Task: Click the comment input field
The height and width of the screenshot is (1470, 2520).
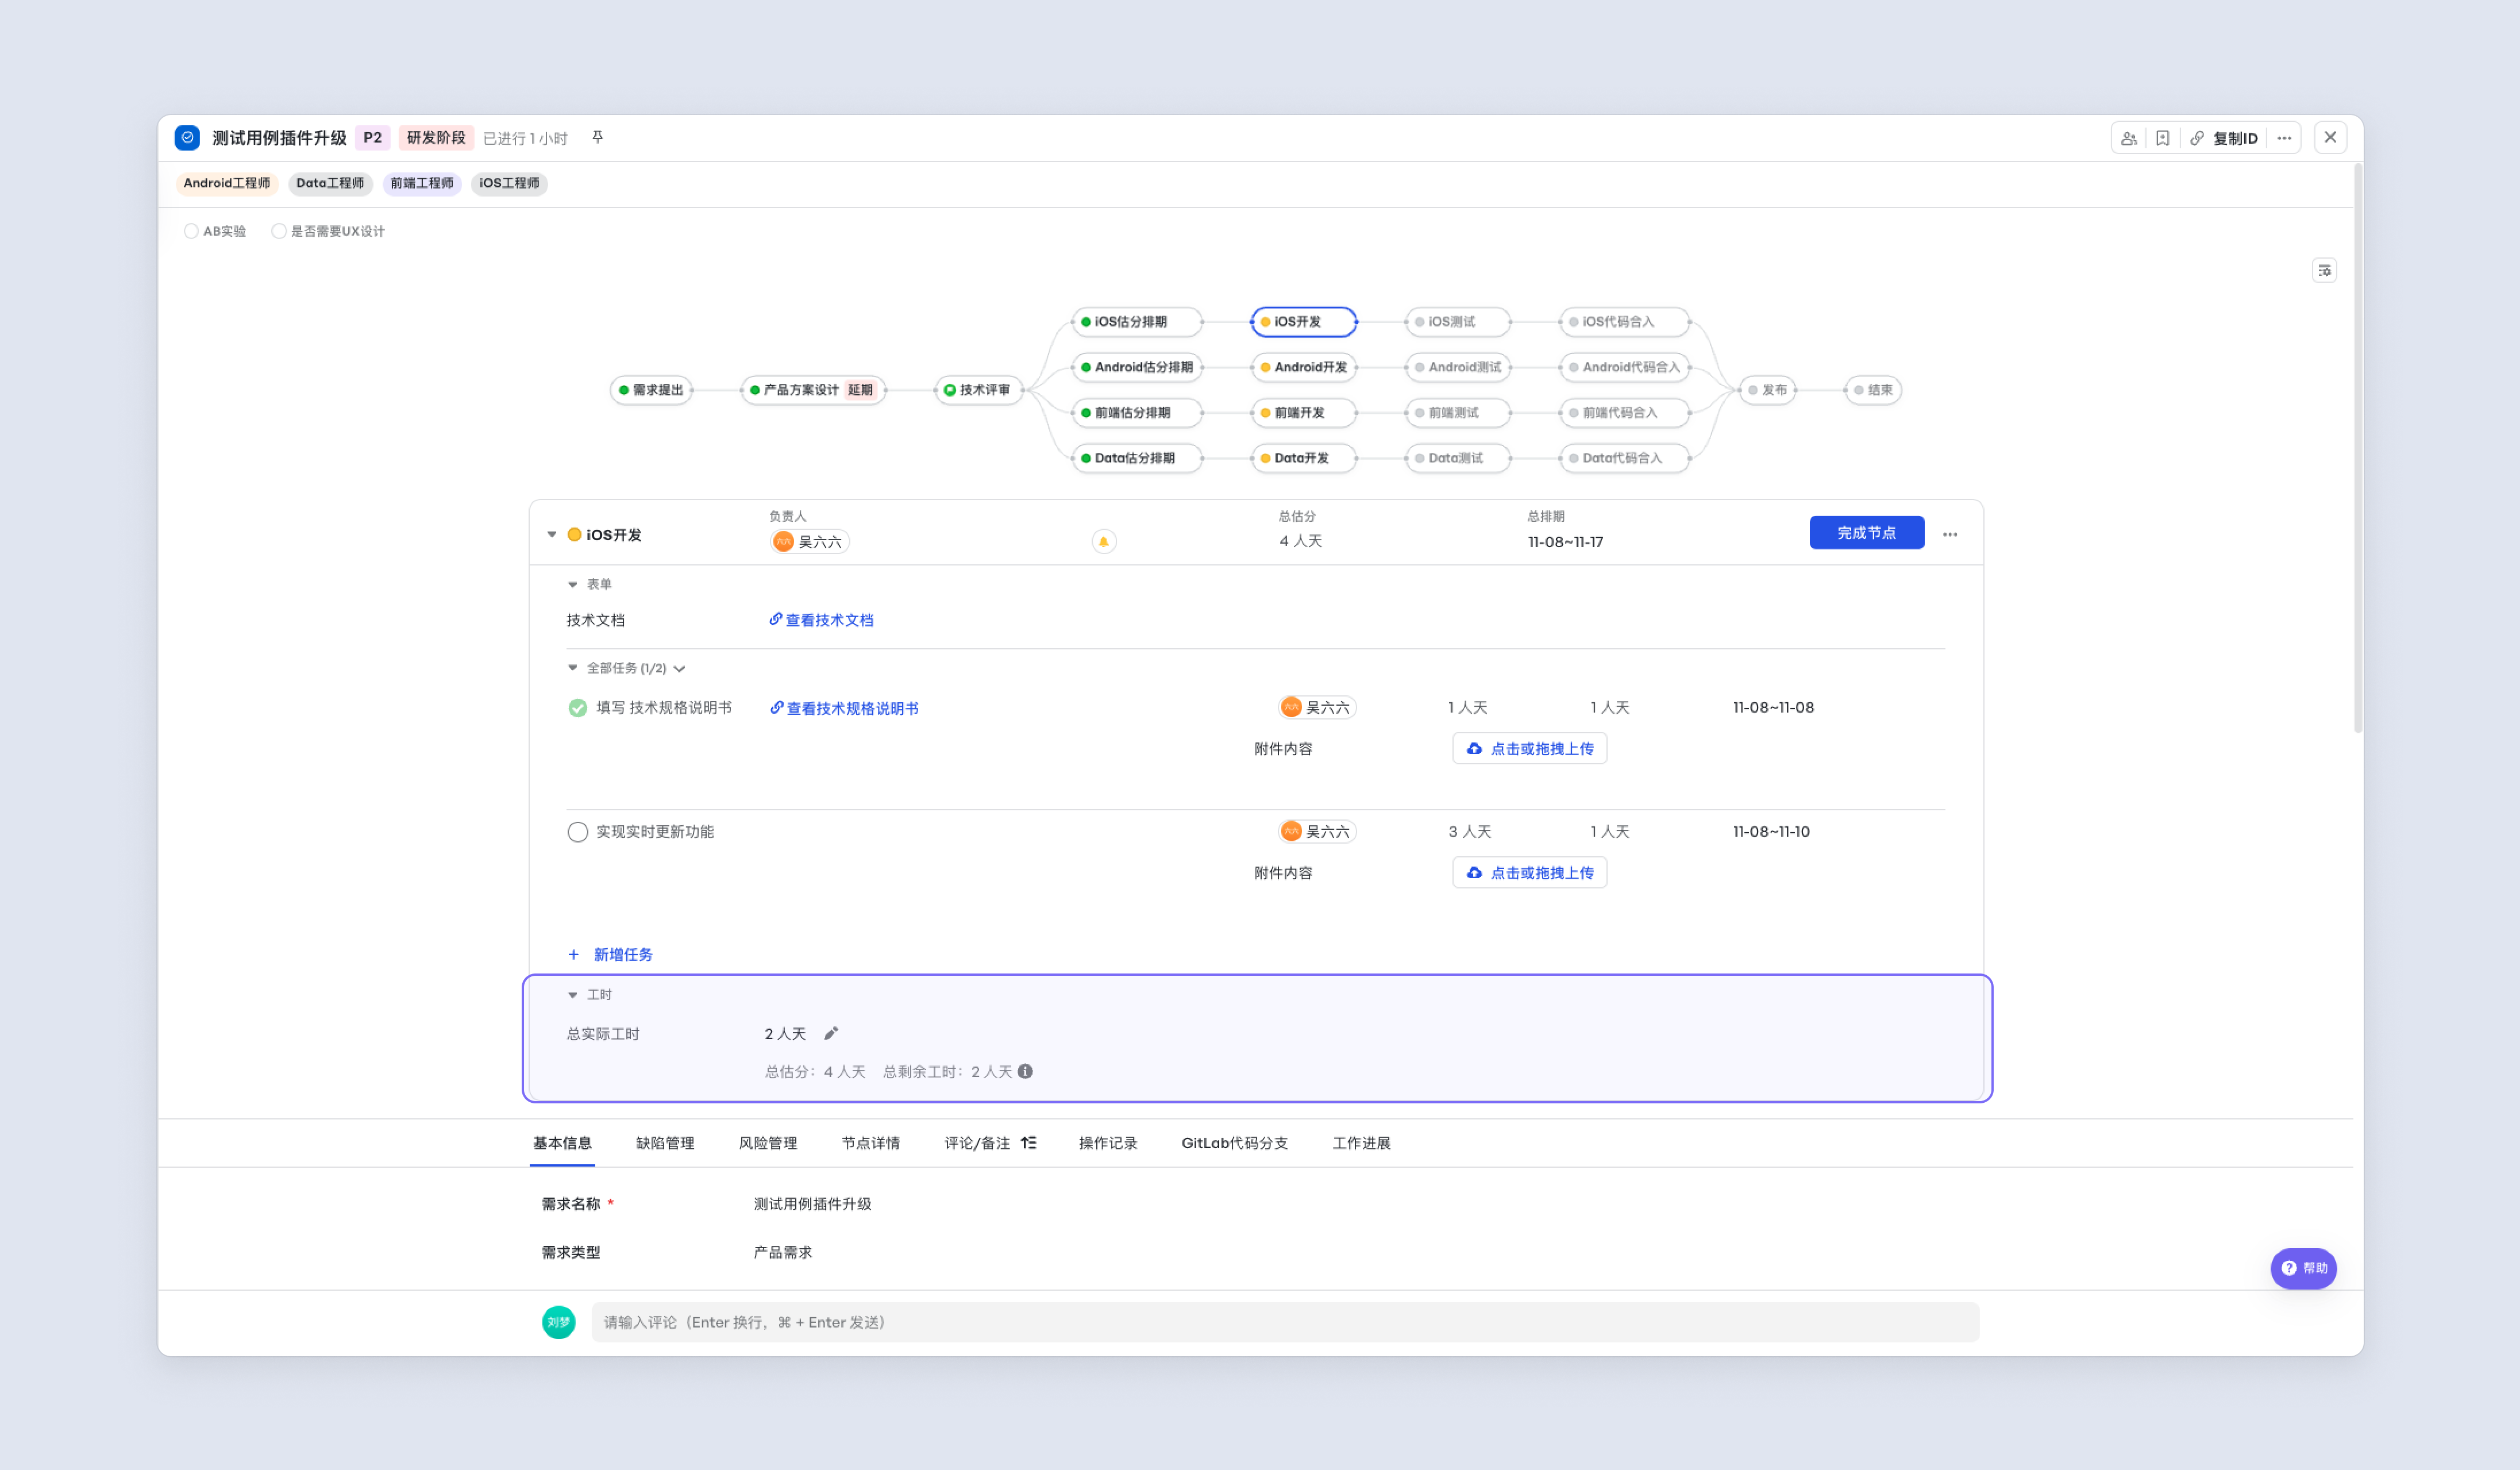Action: (x=1285, y=1322)
